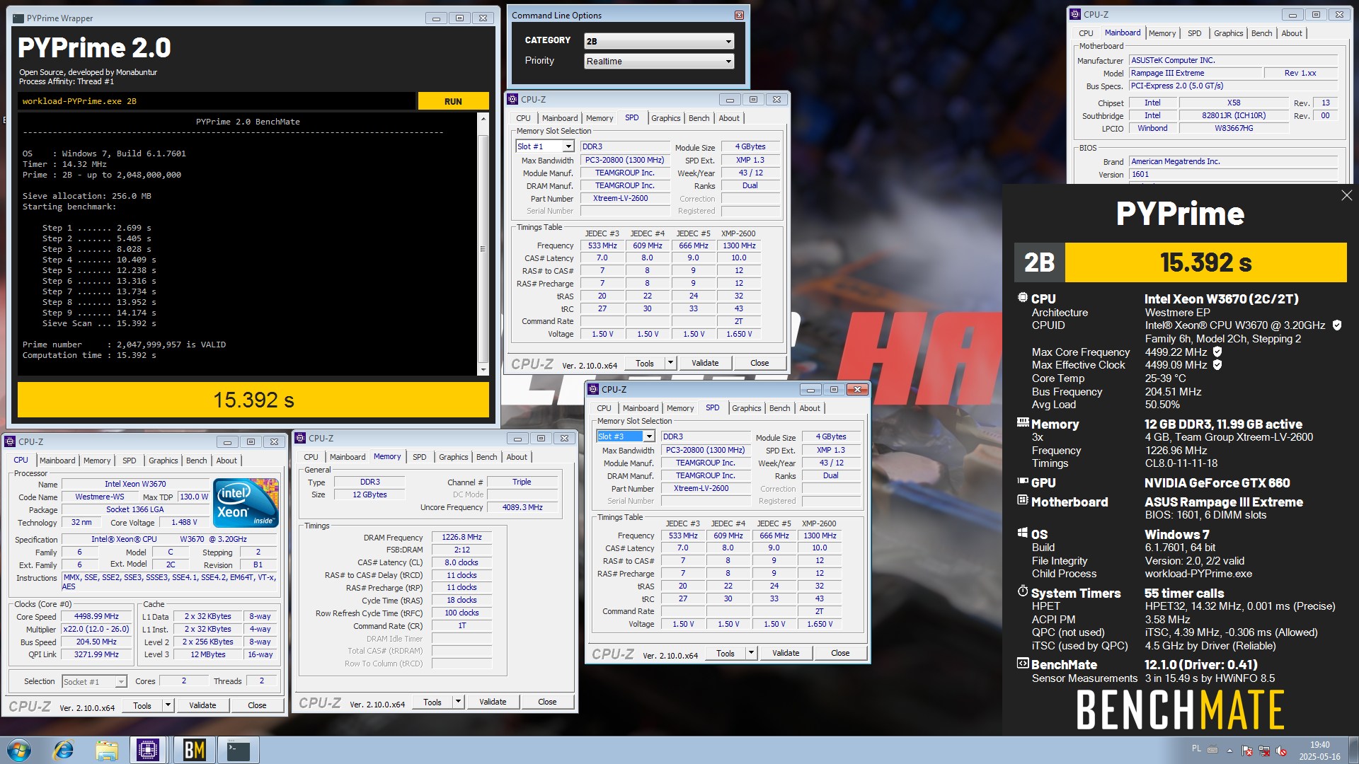Click the Motherboard icon in BenchMate panel

pyautogui.click(x=1022, y=500)
